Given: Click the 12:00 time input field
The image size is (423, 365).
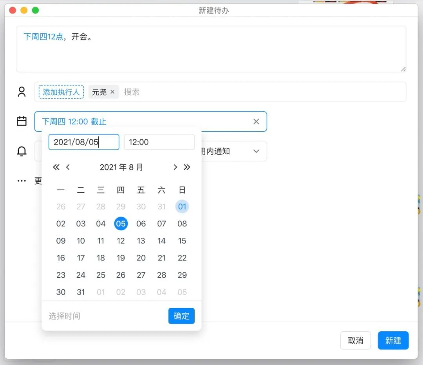Looking at the screenshot, I should (x=159, y=142).
